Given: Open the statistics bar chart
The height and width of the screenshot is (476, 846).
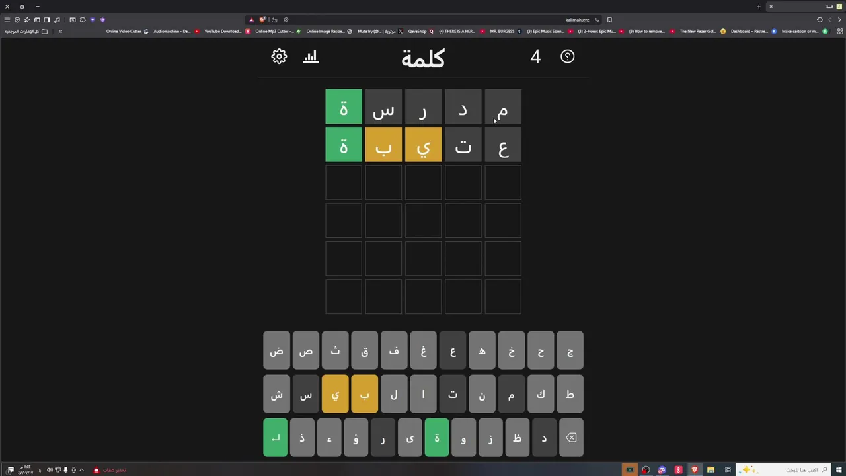Looking at the screenshot, I should click(311, 57).
